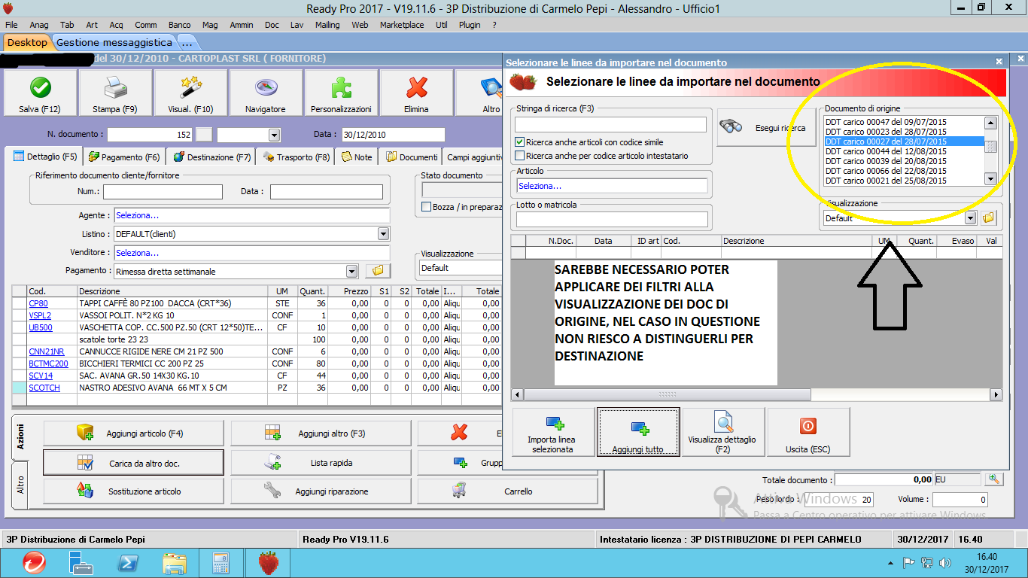This screenshot has width=1028, height=578.
Task: Click down arrow of Documento di origine scrollbar
Action: click(x=990, y=179)
